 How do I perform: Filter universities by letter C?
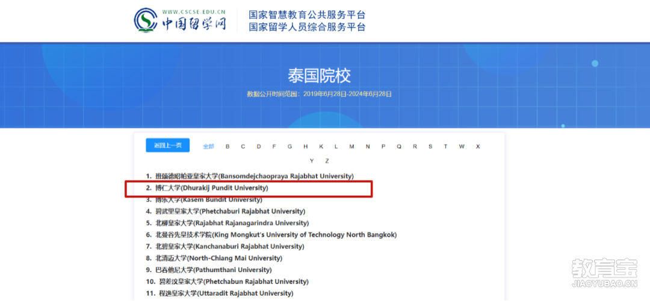pos(243,146)
